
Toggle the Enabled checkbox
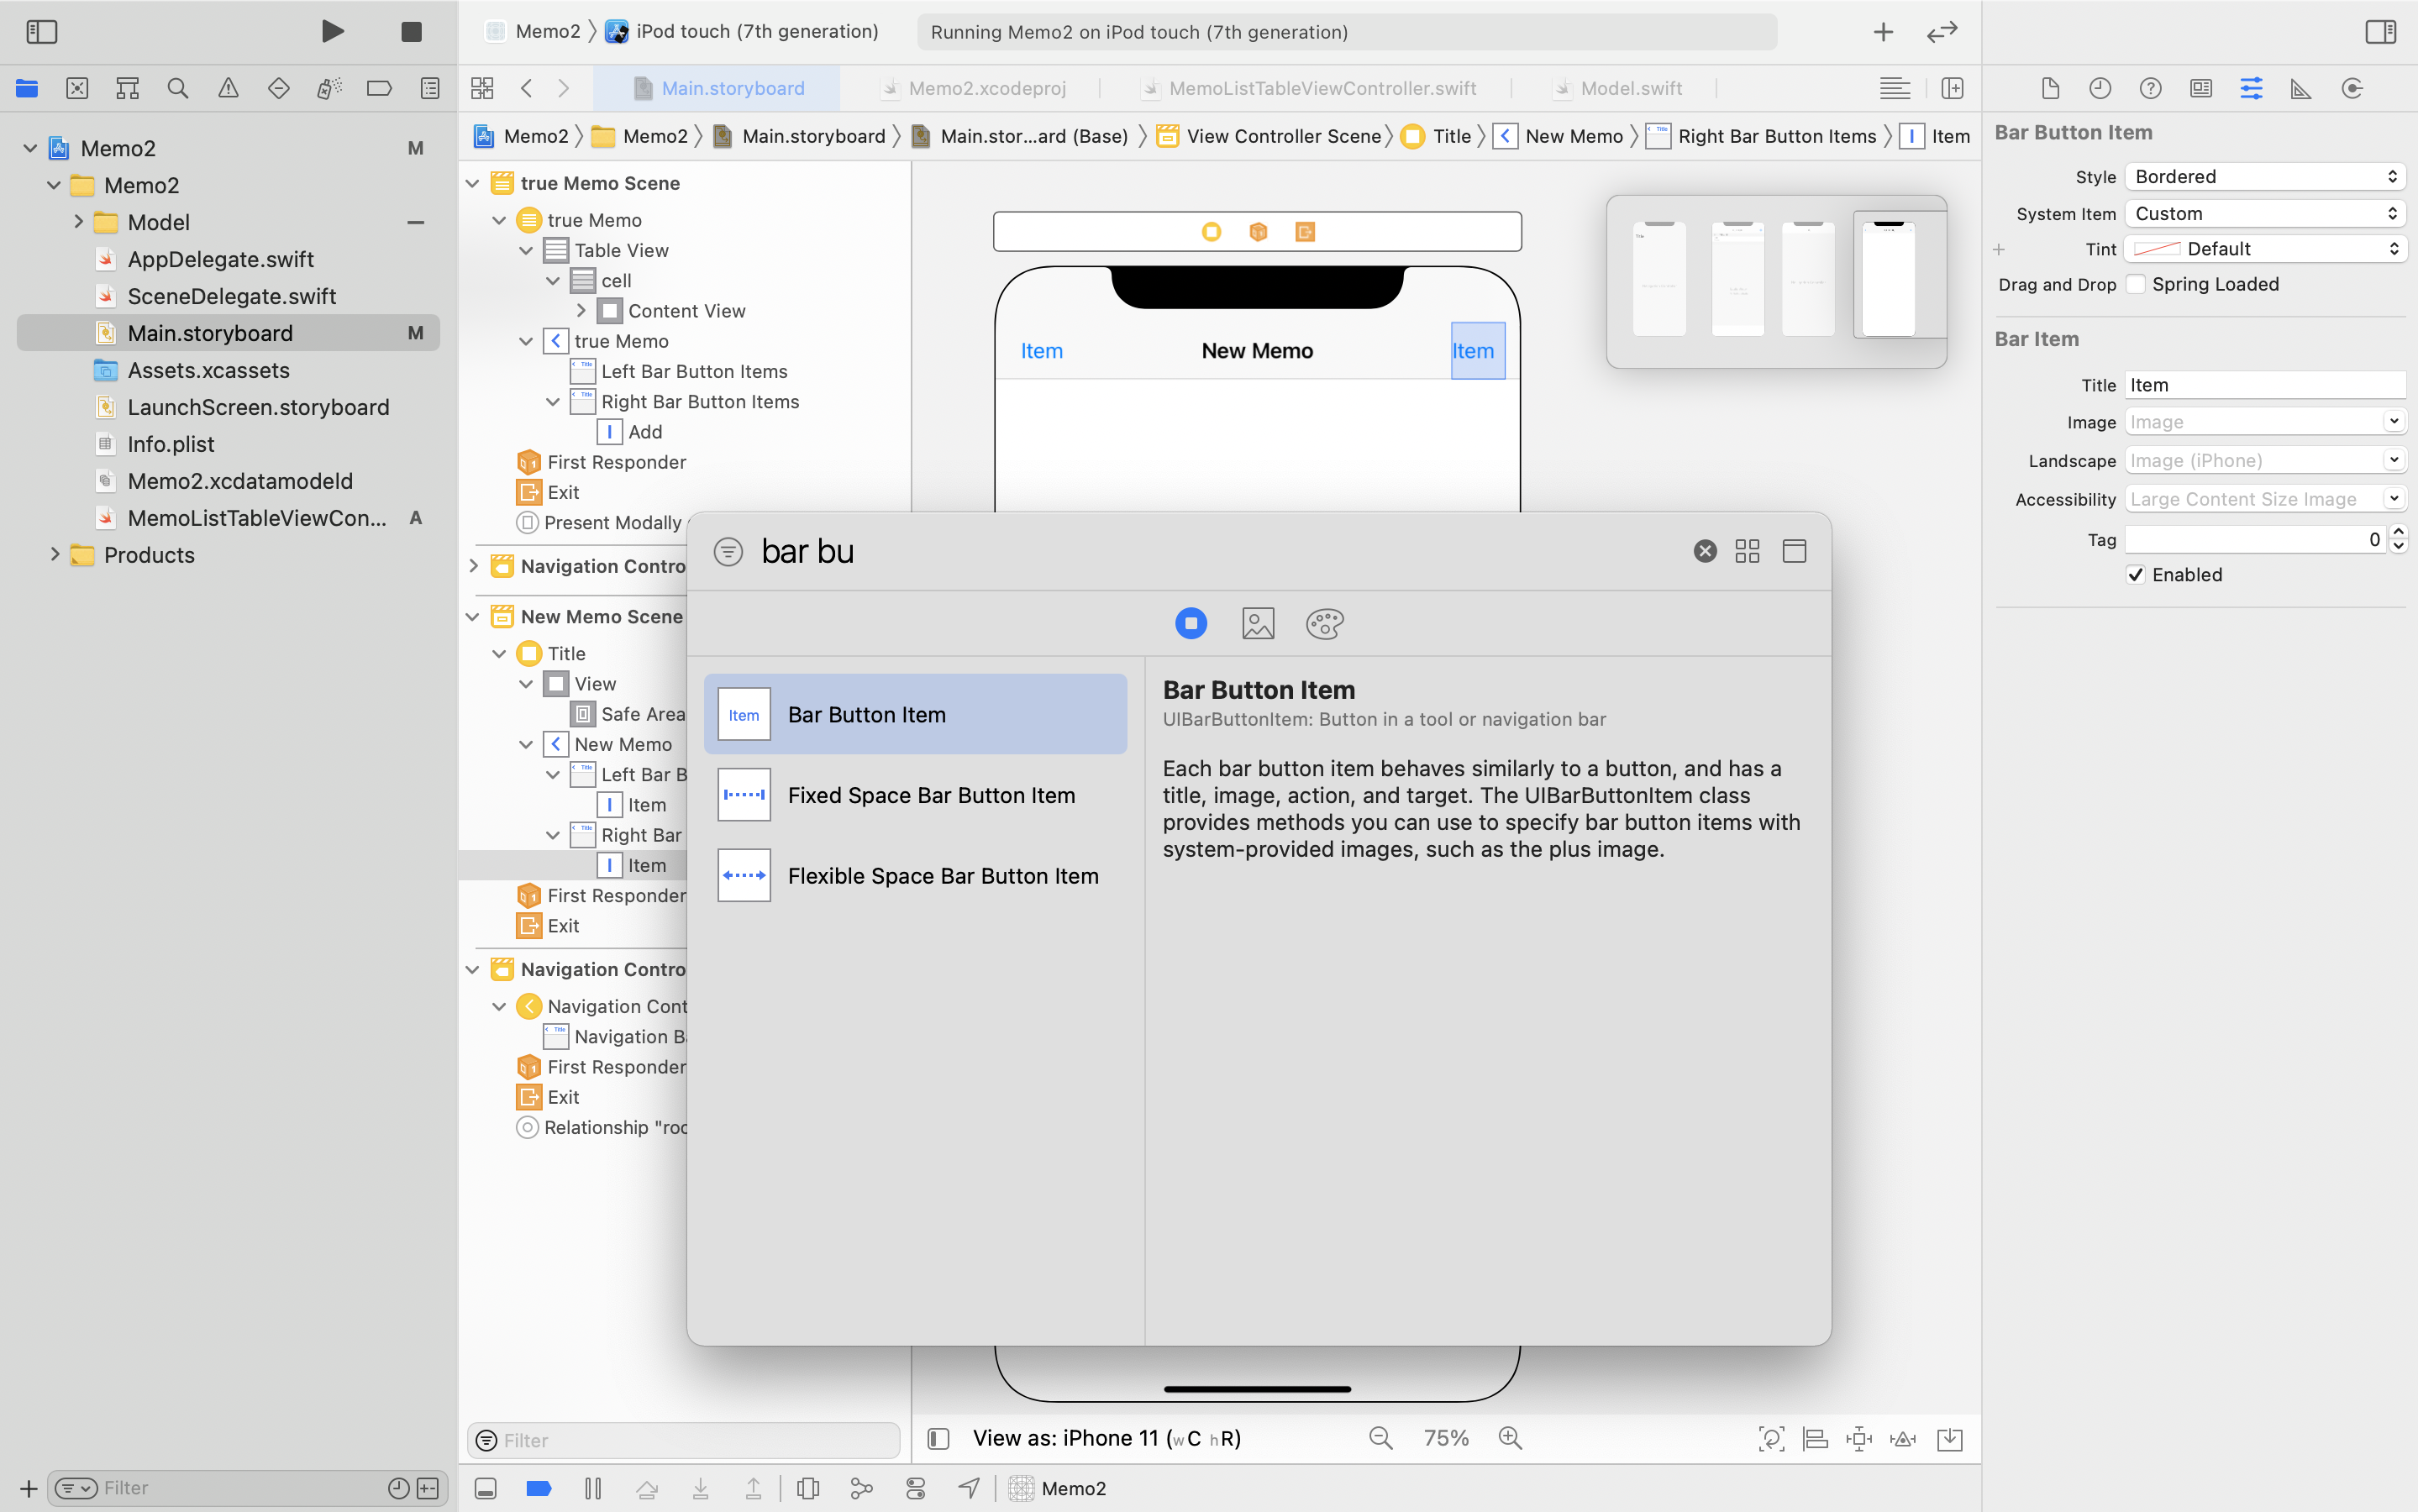pos(2136,574)
